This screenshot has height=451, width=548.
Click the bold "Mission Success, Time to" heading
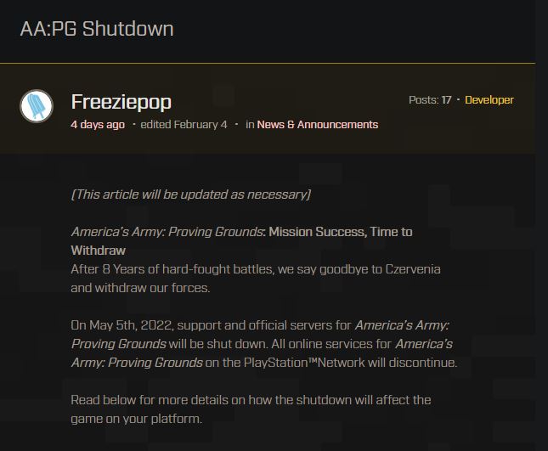(341, 232)
